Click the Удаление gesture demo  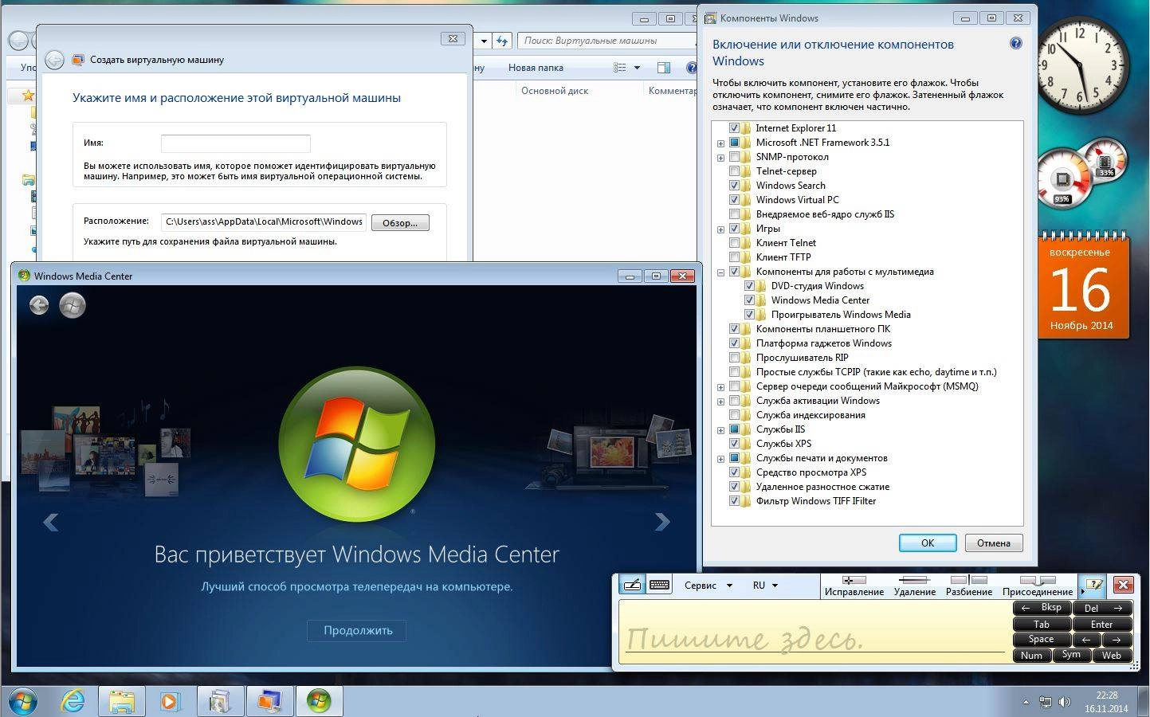pos(914,586)
